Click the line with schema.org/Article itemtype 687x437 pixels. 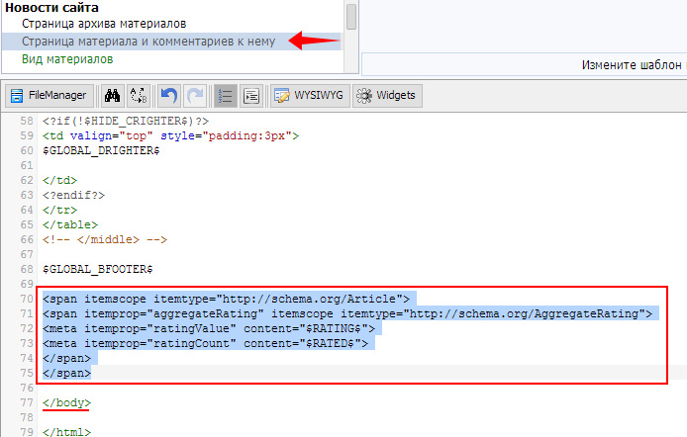[226, 299]
